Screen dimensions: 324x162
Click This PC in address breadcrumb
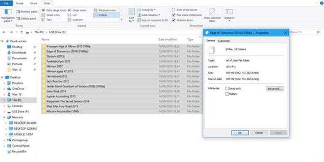[39, 32]
